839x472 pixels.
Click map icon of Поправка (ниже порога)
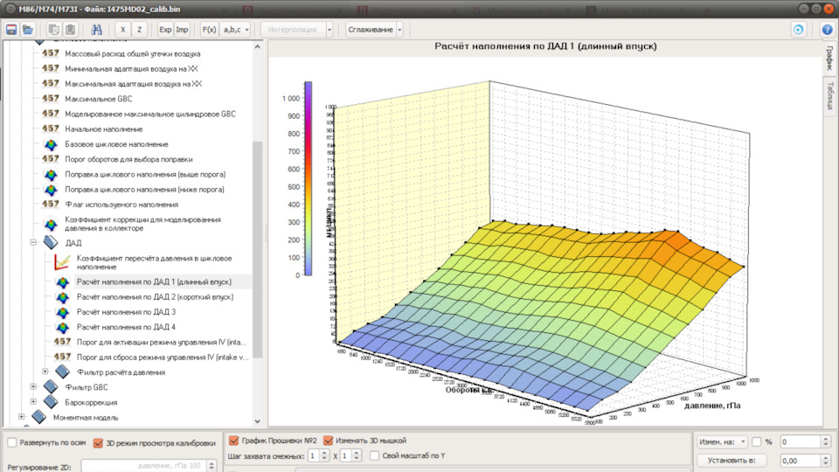(51, 190)
